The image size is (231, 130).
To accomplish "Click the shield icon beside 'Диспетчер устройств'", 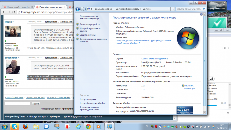I will (x=77, y=24).
